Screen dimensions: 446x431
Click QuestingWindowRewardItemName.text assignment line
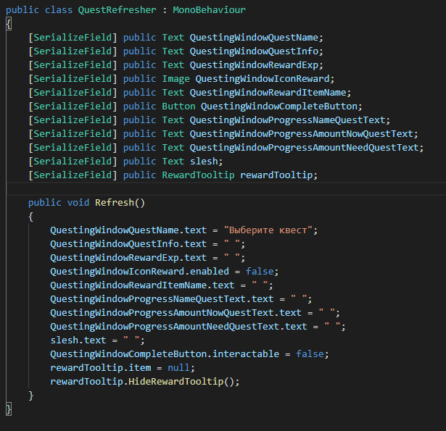tap(161, 285)
